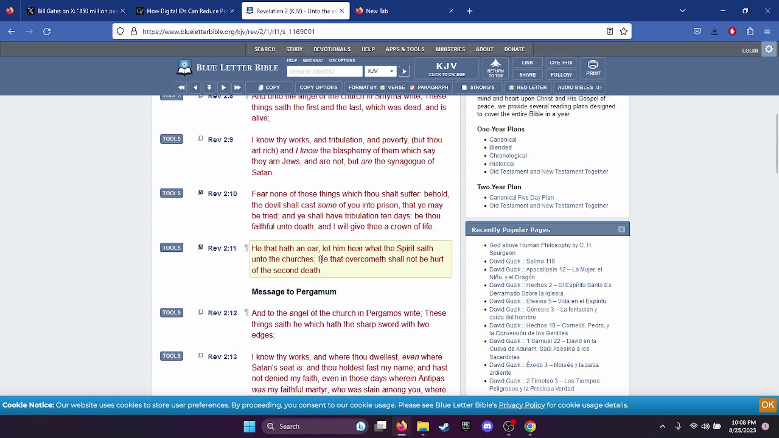The image size is (779, 438).
Task: Click the Audio Bibles speaker button
Action: 579,88
